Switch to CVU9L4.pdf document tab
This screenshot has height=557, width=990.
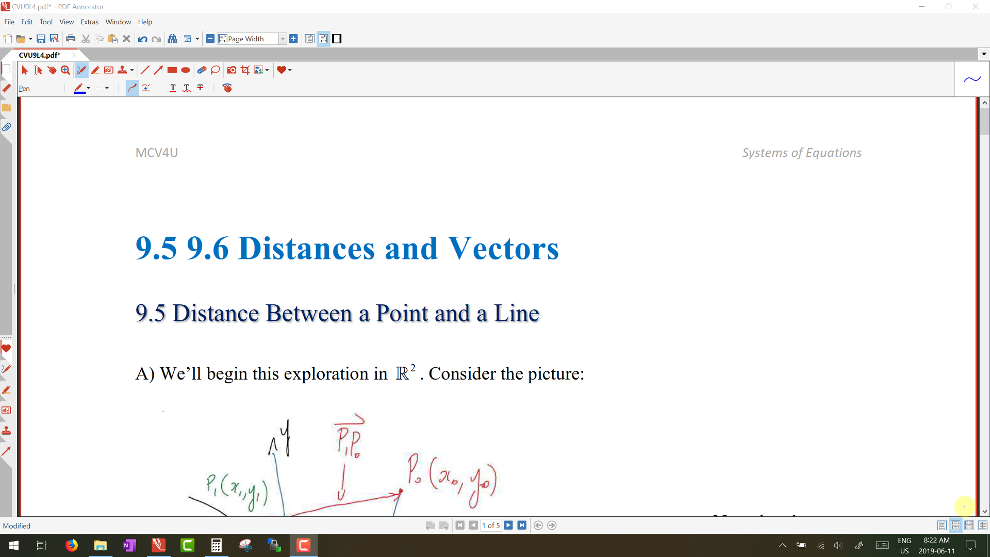(x=40, y=55)
